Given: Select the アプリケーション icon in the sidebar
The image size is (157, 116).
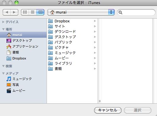Looking at the screenshot, I should 9,47.
